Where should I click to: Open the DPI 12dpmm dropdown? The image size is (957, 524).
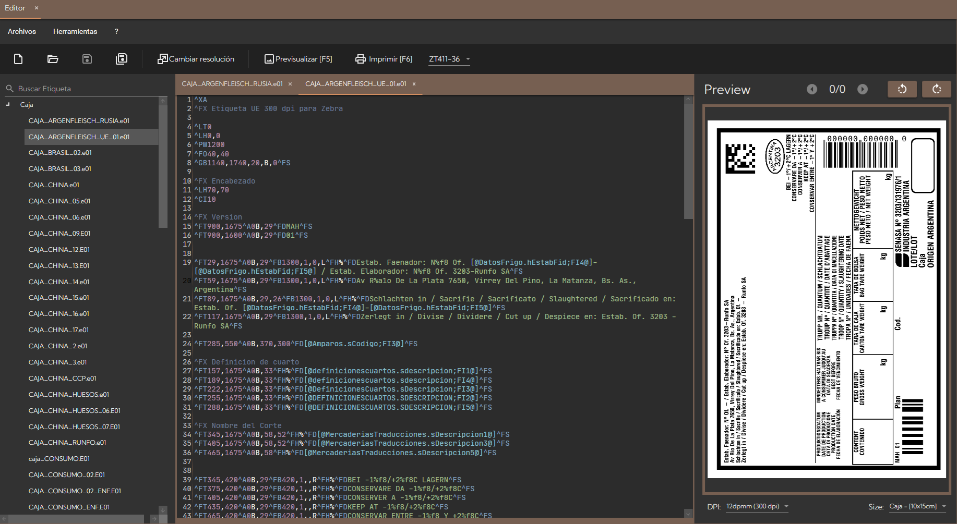[757, 506]
